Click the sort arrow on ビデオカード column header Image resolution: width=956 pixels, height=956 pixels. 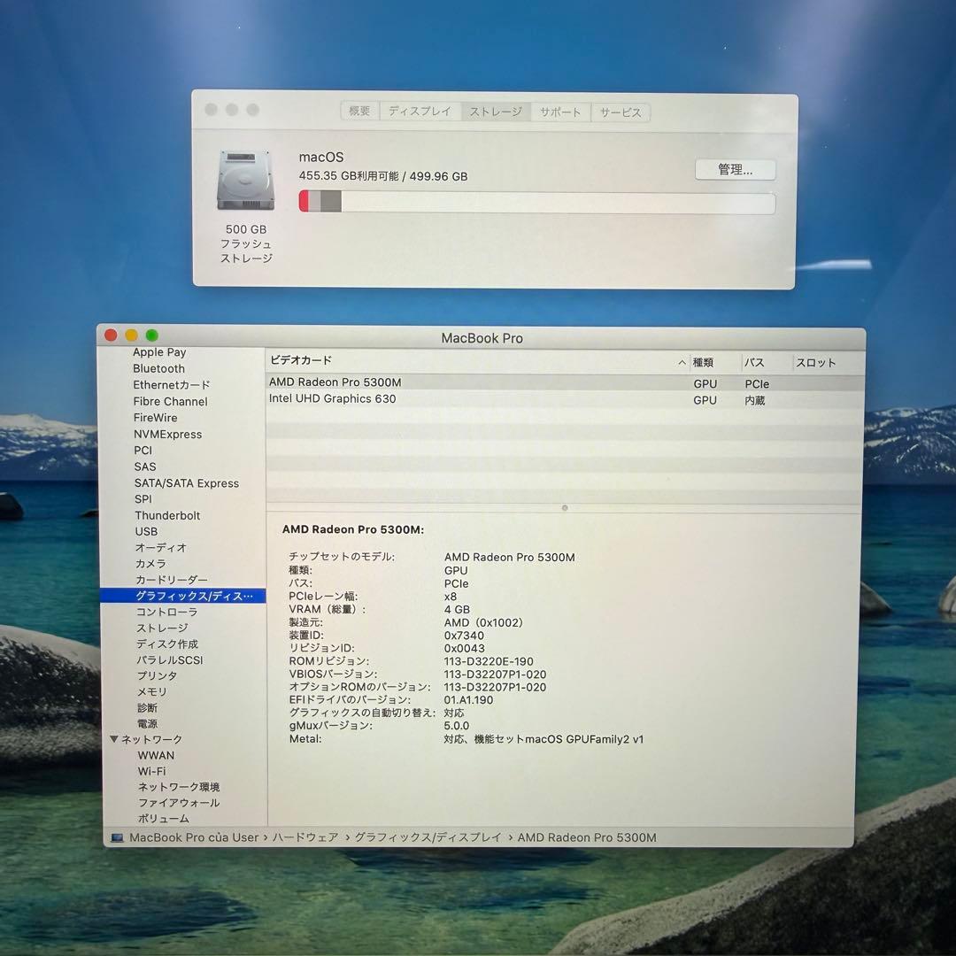[681, 362]
